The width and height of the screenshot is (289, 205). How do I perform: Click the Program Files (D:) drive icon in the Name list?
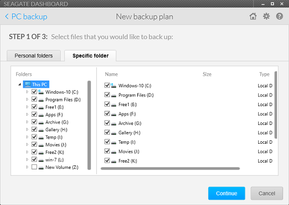pyautogui.click(x=114, y=96)
